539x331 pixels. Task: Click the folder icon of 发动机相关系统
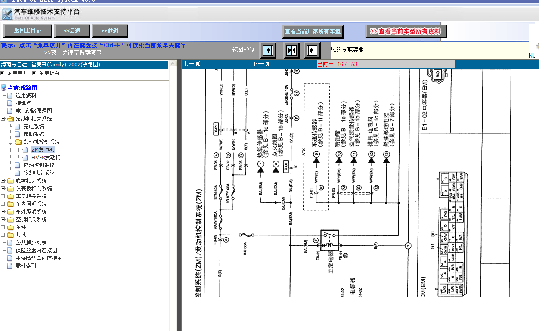click(x=10, y=119)
